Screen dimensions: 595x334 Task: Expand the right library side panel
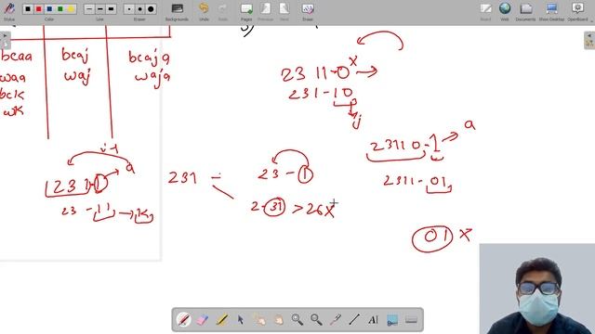coord(589,40)
